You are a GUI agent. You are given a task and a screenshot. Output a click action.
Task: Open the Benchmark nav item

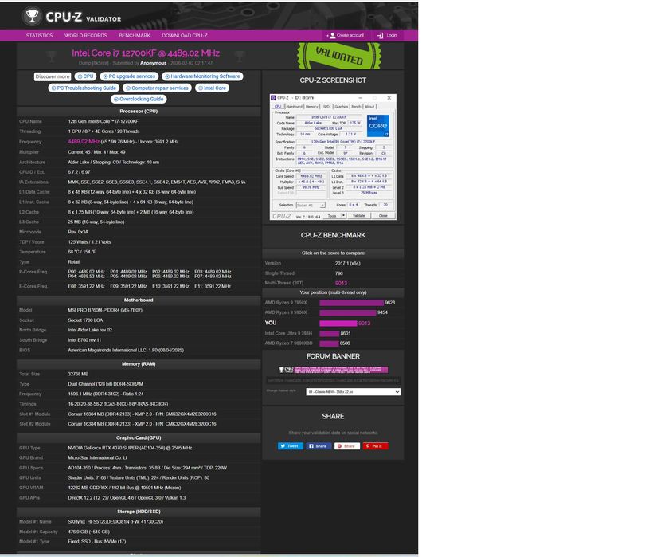[x=135, y=35]
